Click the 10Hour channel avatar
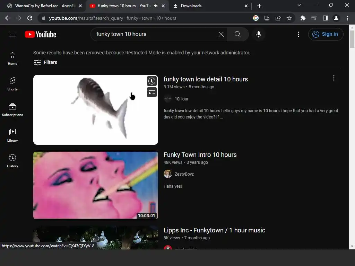The image size is (355, 266). (x=168, y=99)
